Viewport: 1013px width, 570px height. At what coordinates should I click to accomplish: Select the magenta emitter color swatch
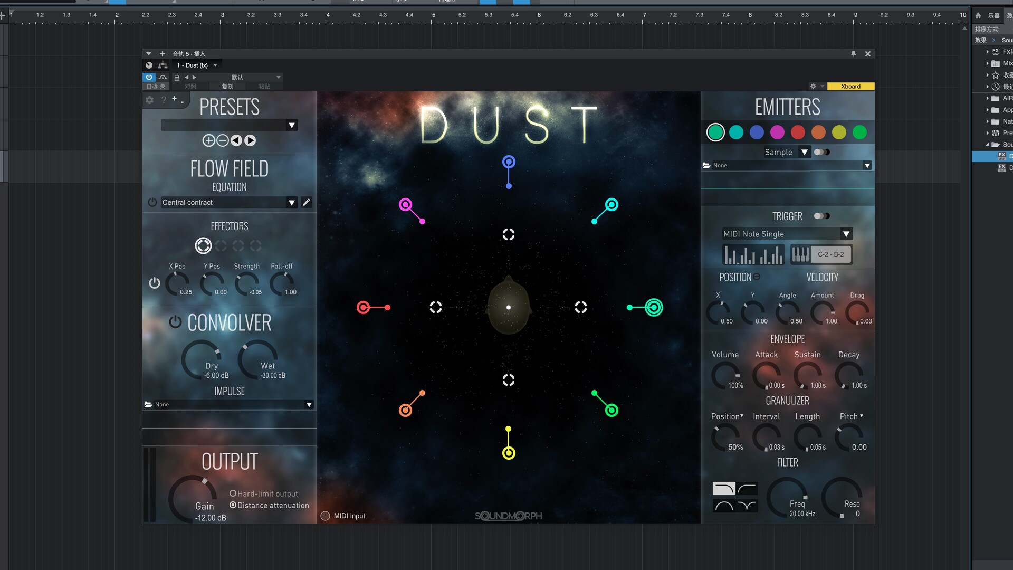(777, 132)
